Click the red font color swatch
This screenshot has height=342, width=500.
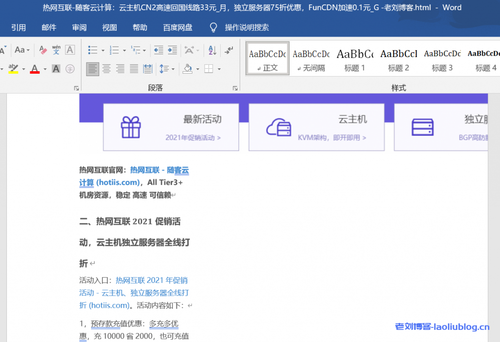tap(35, 69)
